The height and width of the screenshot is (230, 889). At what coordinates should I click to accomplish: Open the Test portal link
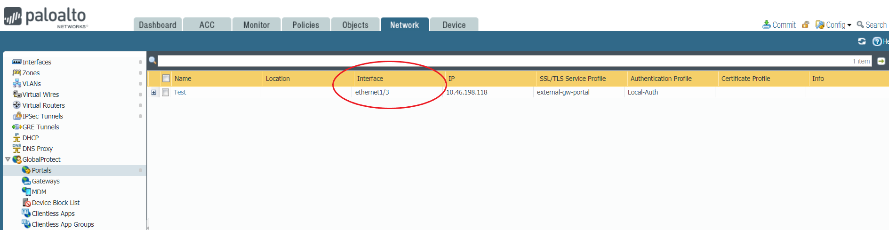tap(180, 92)
